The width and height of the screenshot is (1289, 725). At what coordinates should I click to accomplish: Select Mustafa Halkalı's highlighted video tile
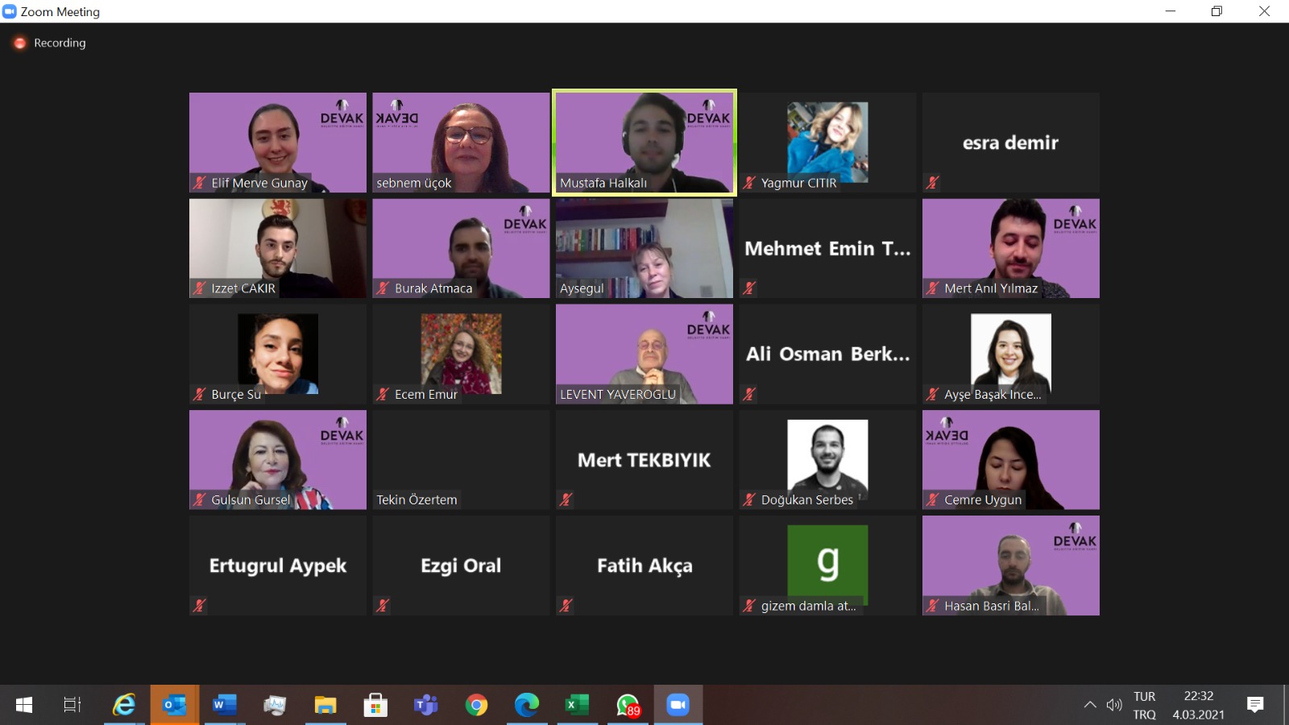click(644, 142)
